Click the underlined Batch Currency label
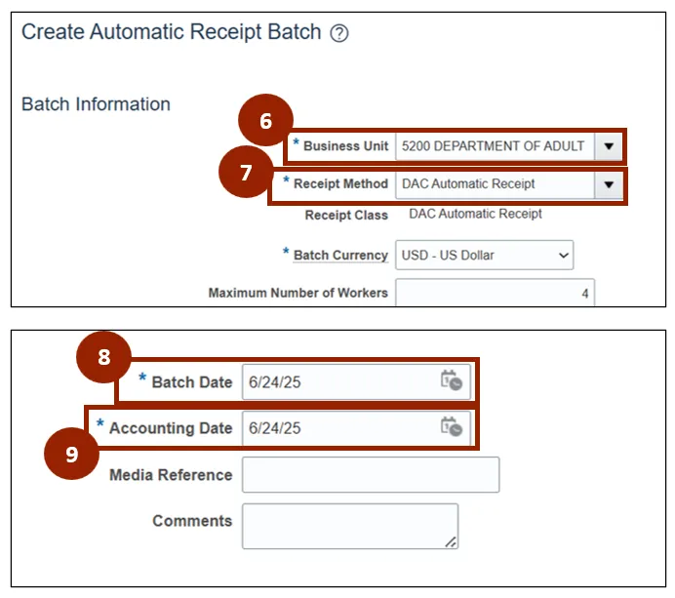 (x=340, y=256)
